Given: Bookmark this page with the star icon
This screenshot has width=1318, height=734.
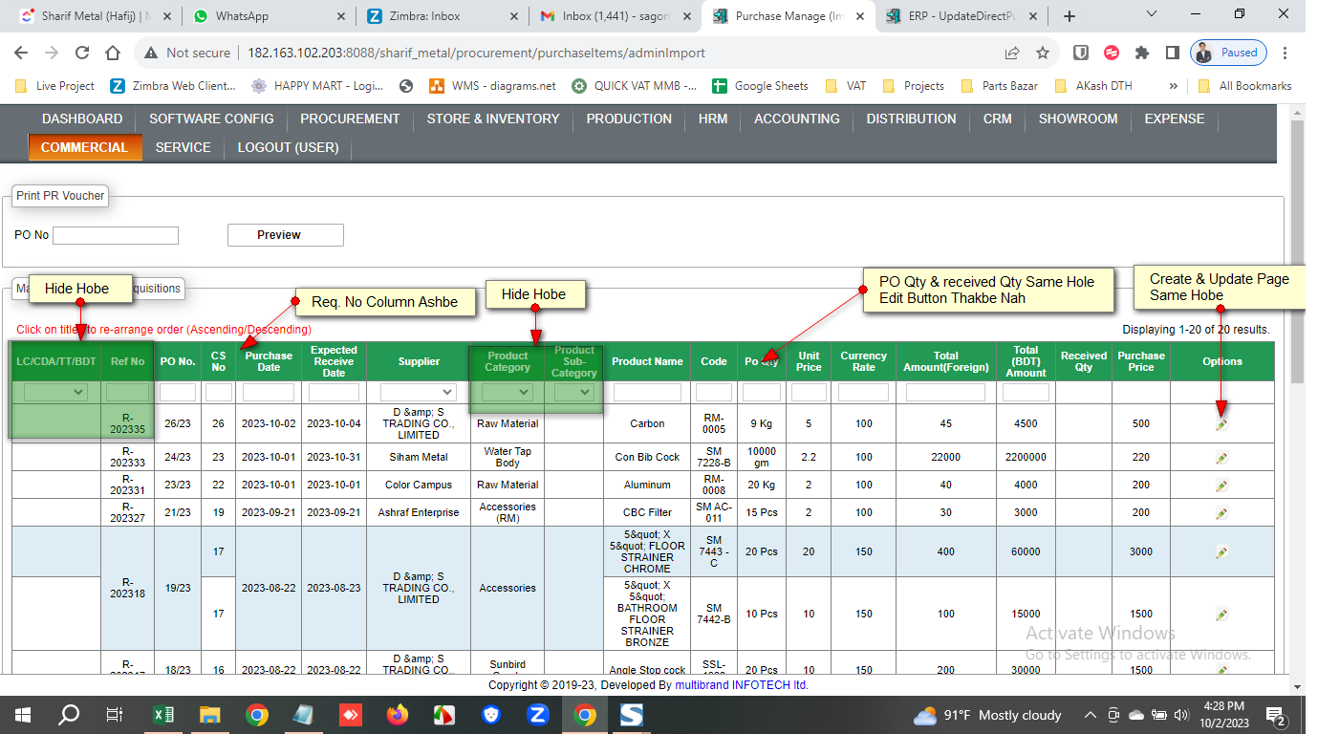Looking at the screenshot, I should [1043, 53].
